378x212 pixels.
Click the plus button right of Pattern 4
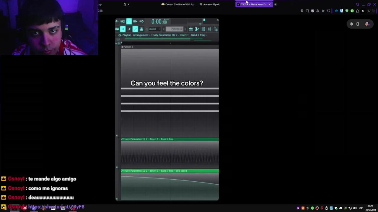(x=185, y=29)
